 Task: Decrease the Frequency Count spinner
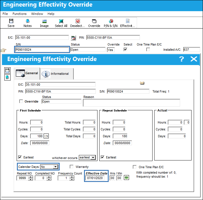[72, 179]
